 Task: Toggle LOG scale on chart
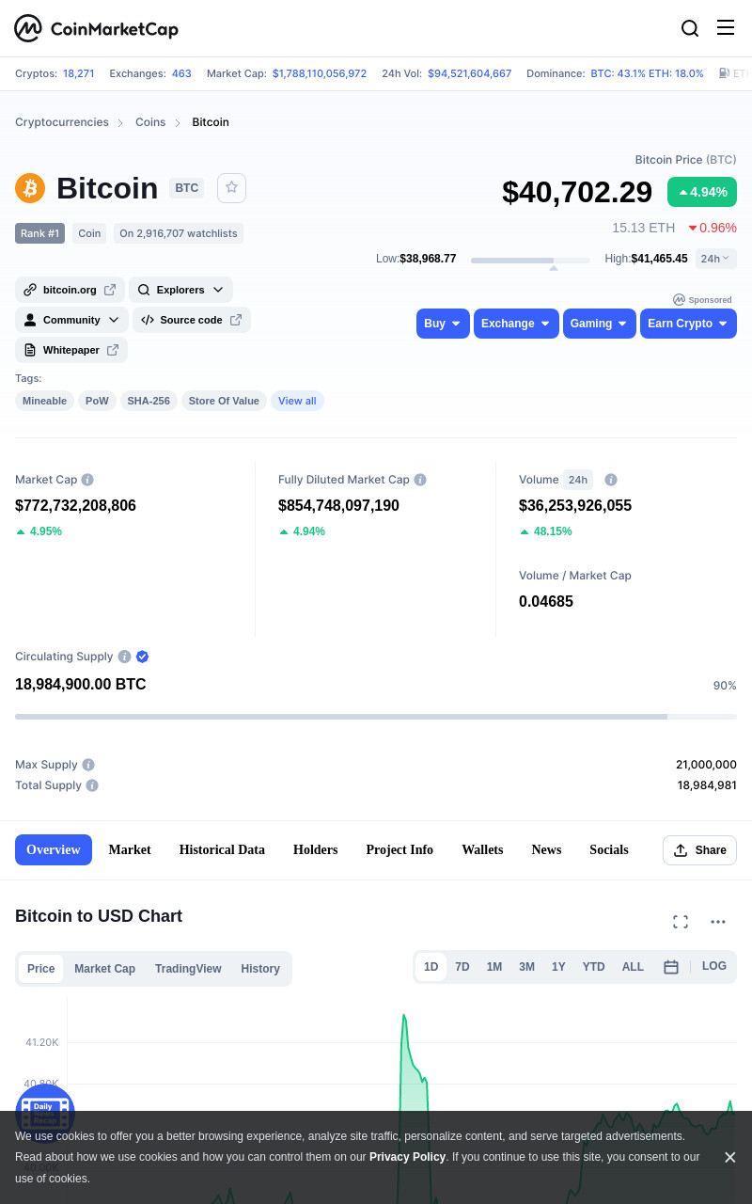tap(714, 966)
